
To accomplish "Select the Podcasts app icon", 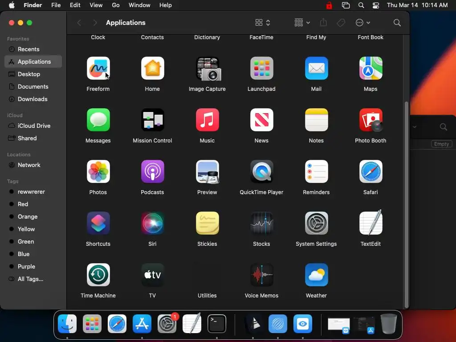I will 152,171.
